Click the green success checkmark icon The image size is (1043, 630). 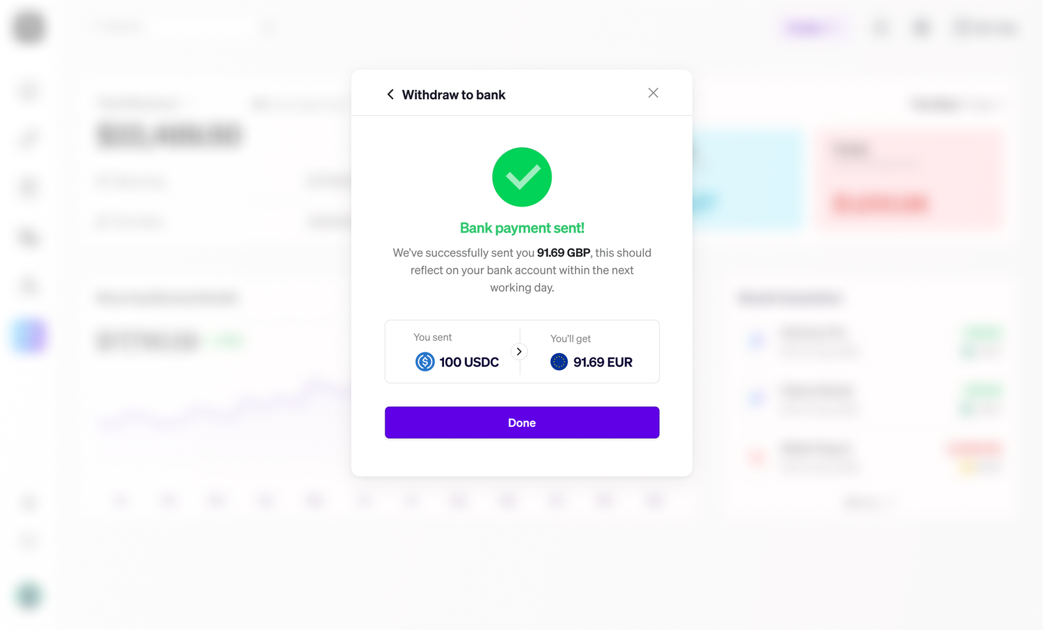tap(522, 177)
